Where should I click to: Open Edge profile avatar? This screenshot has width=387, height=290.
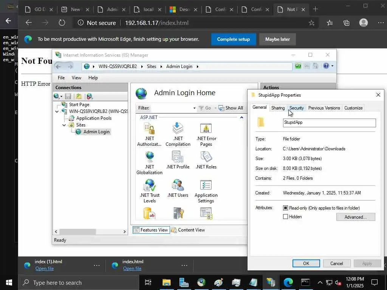[363, 23]
